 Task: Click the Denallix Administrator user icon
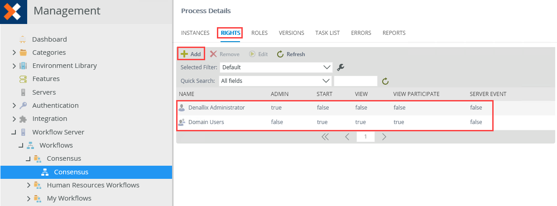182,108
